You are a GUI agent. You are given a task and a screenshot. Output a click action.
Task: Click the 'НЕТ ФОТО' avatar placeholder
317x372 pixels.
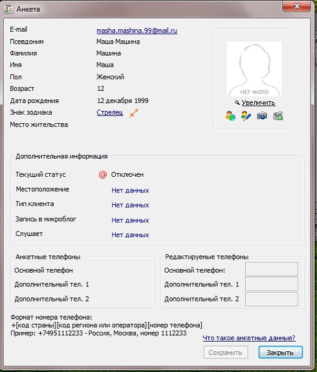click(x=254, y=69)
